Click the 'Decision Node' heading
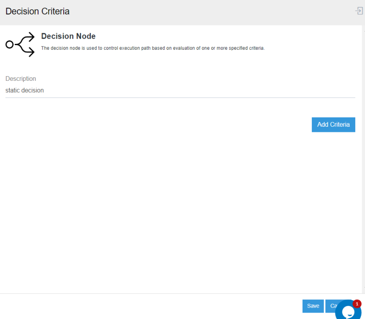Image resolution: width=365 pixels, height=319 pixels. coord(68,36)
